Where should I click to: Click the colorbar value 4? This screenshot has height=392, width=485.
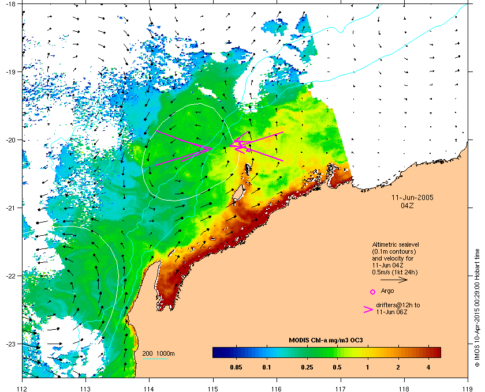(x=428, y=368)
